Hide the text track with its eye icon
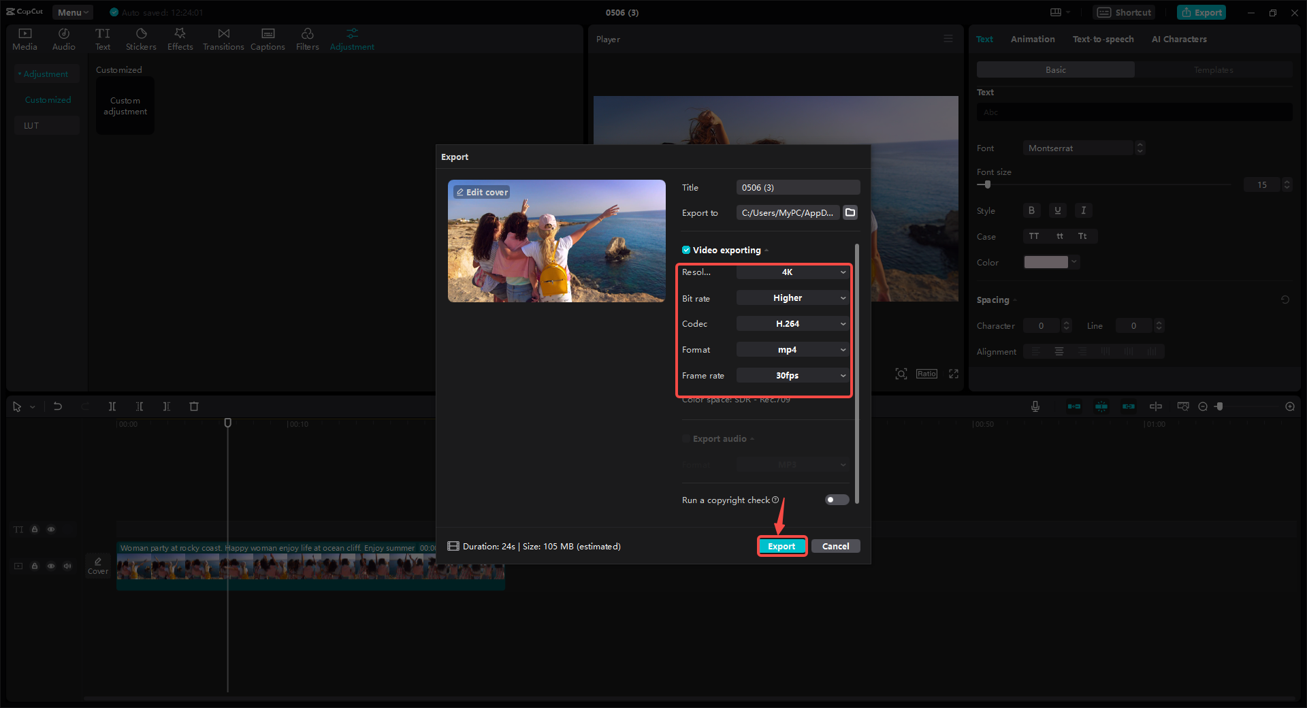 51,529
